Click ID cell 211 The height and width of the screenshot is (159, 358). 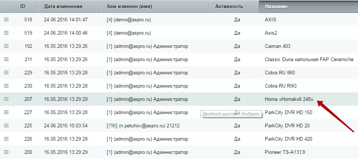pos(28,60)
